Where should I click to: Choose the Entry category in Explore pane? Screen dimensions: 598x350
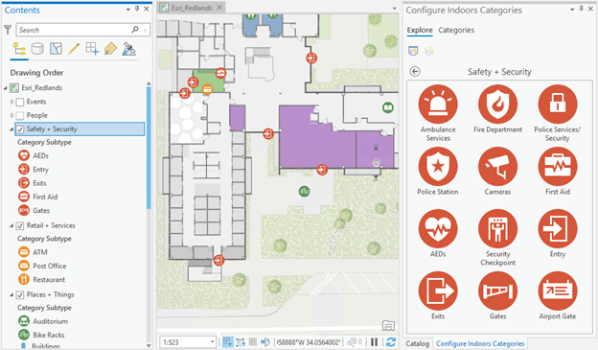[x=557, y=228]
